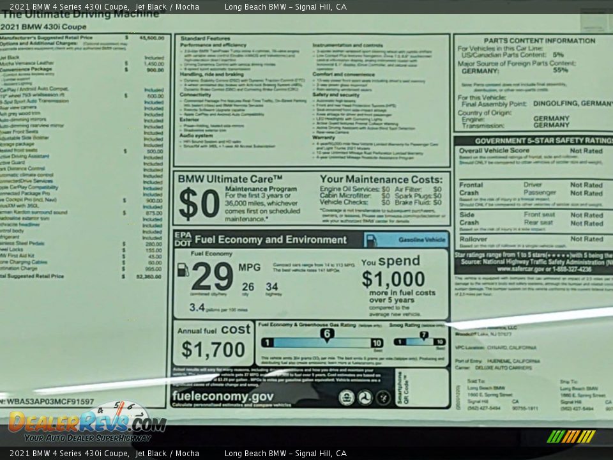Click the gas pump icon beside 29 MPG

pos(183,270)
